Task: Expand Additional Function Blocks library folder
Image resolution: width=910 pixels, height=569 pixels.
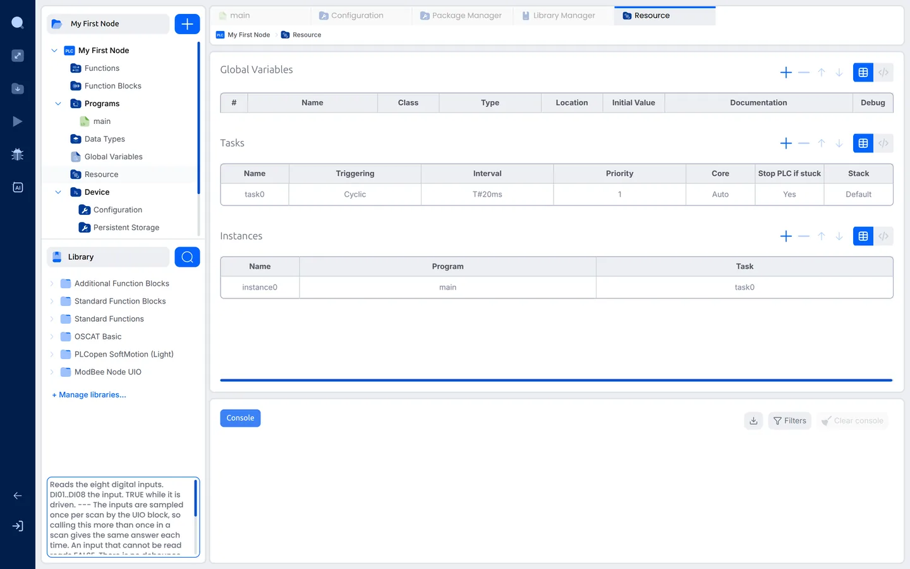Action: pos(52,284)
